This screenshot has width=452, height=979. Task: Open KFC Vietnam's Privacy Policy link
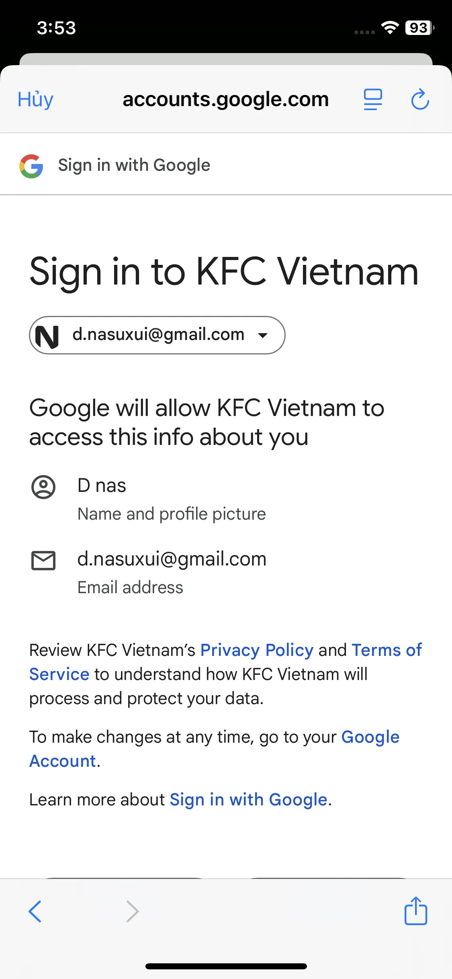pos(257,650)
